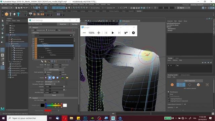Open the Edit menu in main menu bar
215x121 pixels.
point(6,4)
